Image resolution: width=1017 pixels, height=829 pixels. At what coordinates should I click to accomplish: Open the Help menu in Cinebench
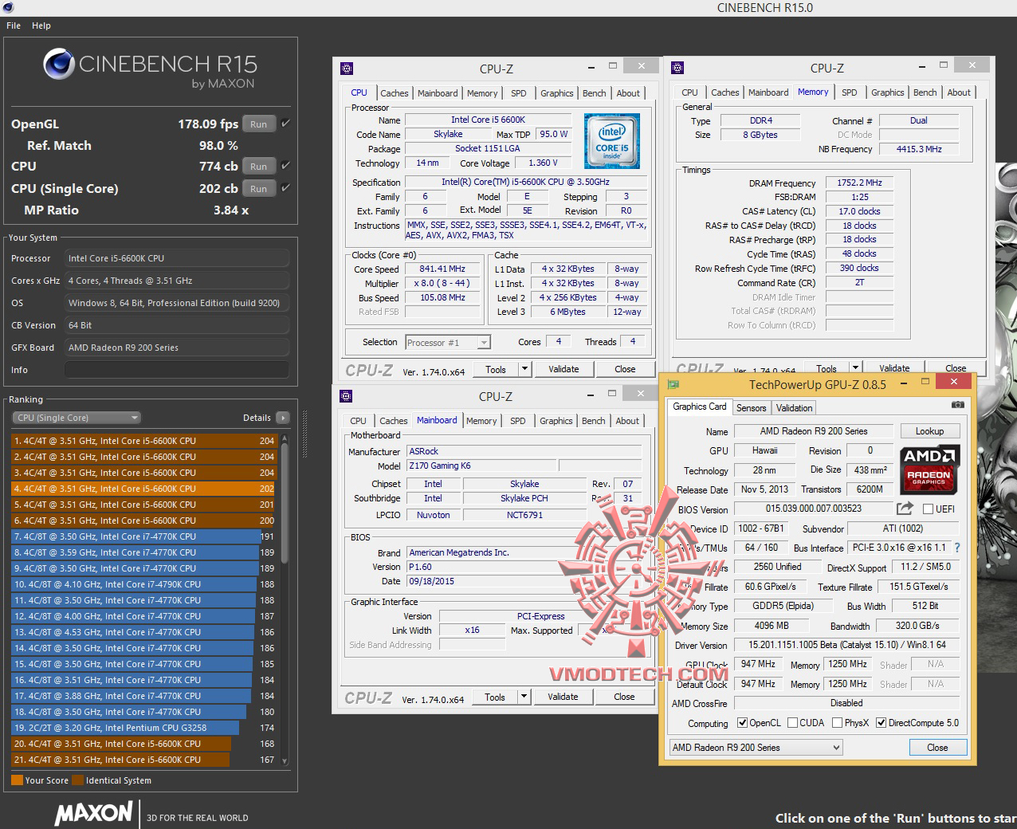tap(41, 26)
